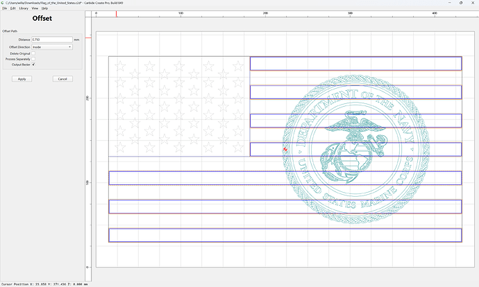Click the Cursor Position status text
This screenshot has width=479, height=287.
click(x=44, y=284)
